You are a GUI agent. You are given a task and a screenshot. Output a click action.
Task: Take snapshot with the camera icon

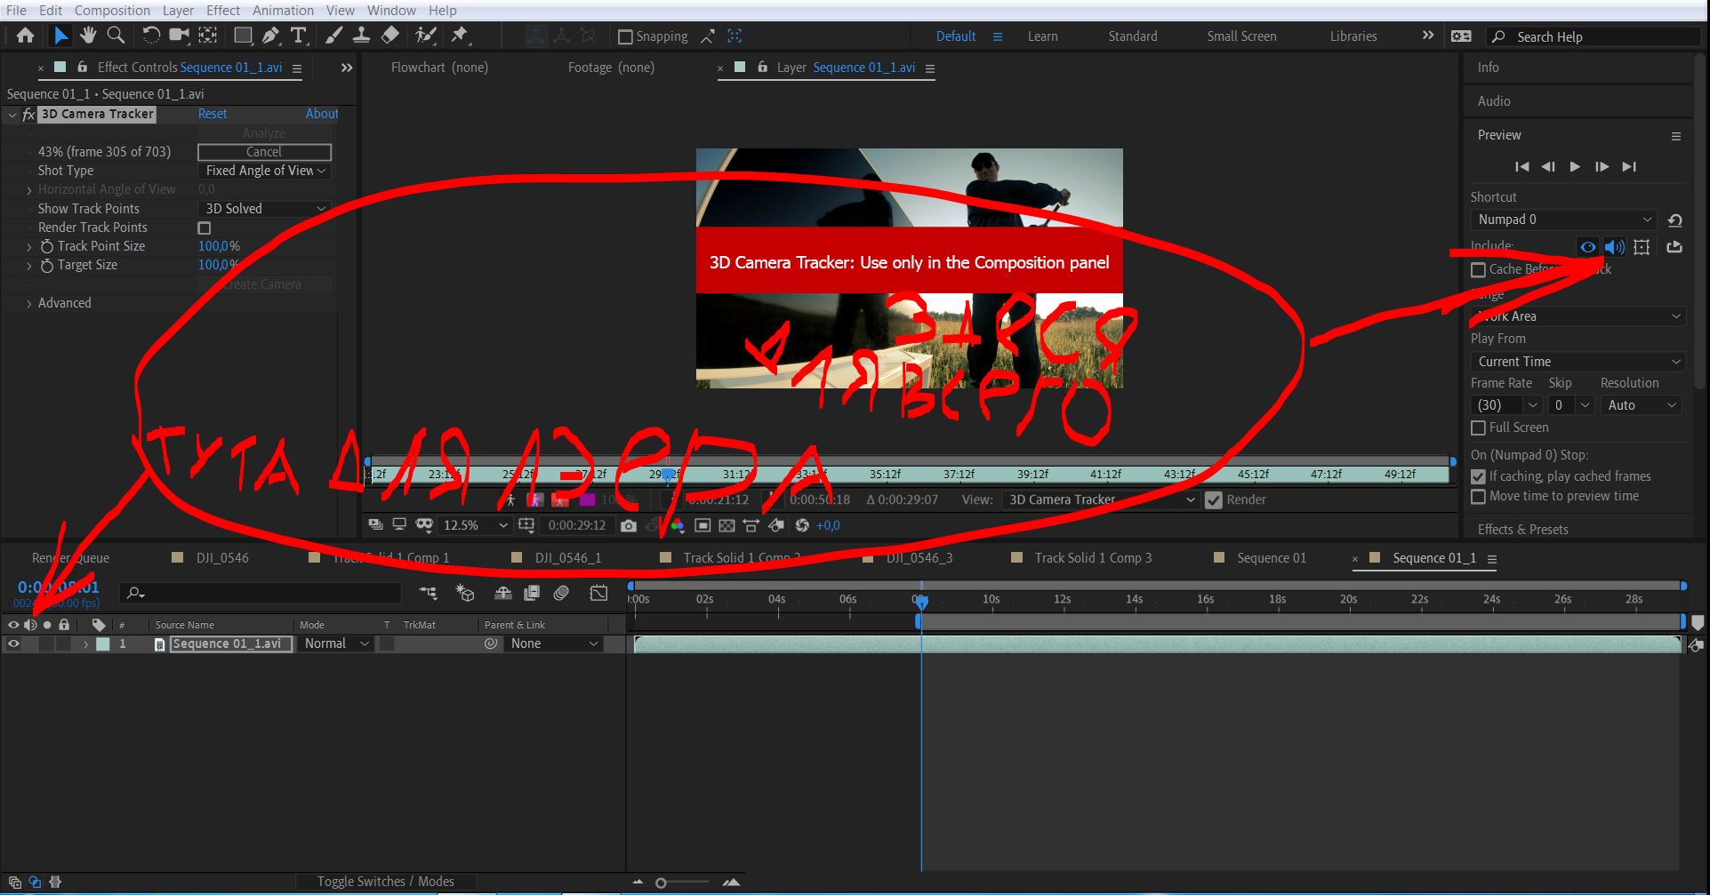[x=629, y=525]
